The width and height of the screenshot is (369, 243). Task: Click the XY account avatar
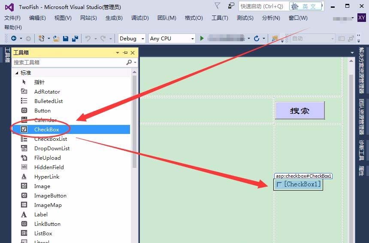coord(361,18)
